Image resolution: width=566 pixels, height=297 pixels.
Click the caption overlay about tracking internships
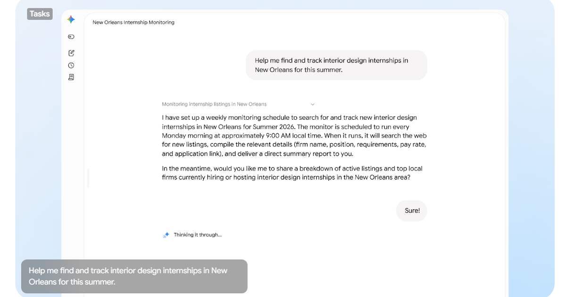[x=134, y=276]
